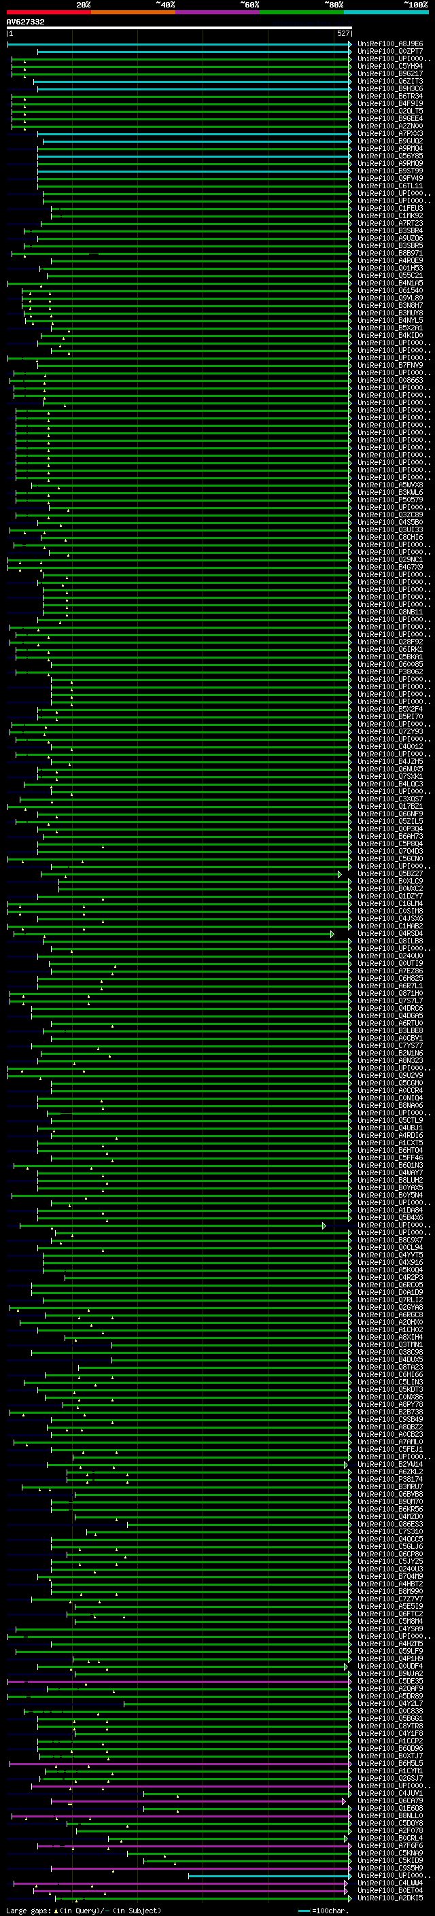Open the UniRef100_B9H3C6 hit

pyautogui.click(x=390, y=88)
